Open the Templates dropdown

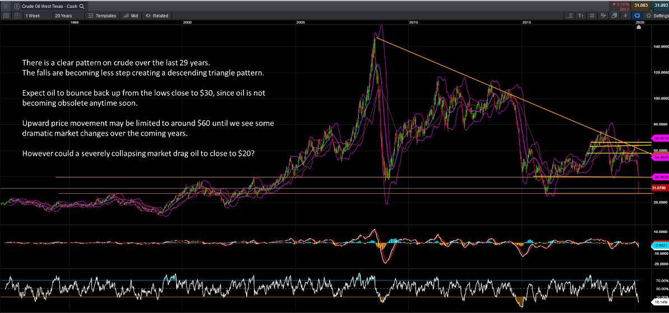103,16
